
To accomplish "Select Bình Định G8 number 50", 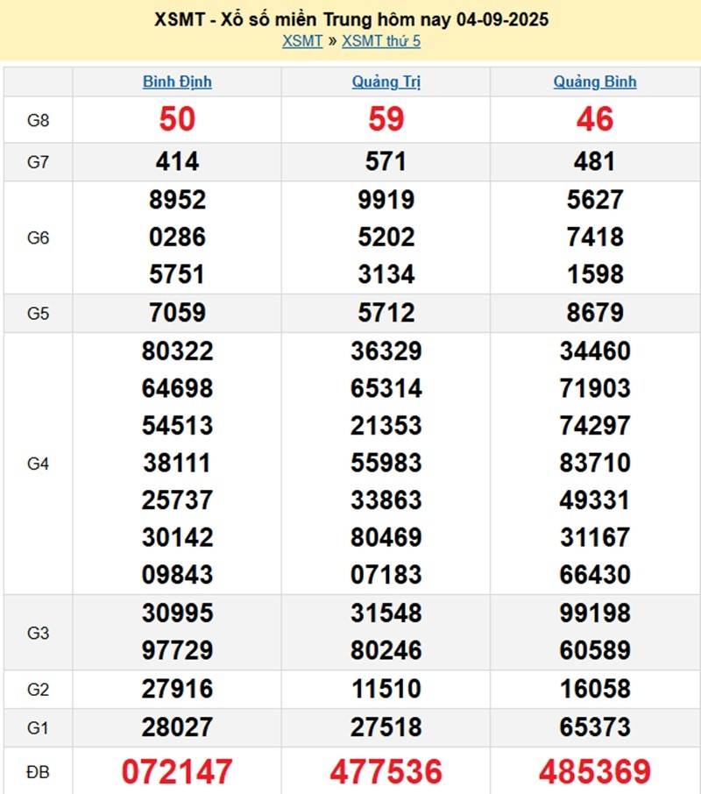I will tap(177, 119).
